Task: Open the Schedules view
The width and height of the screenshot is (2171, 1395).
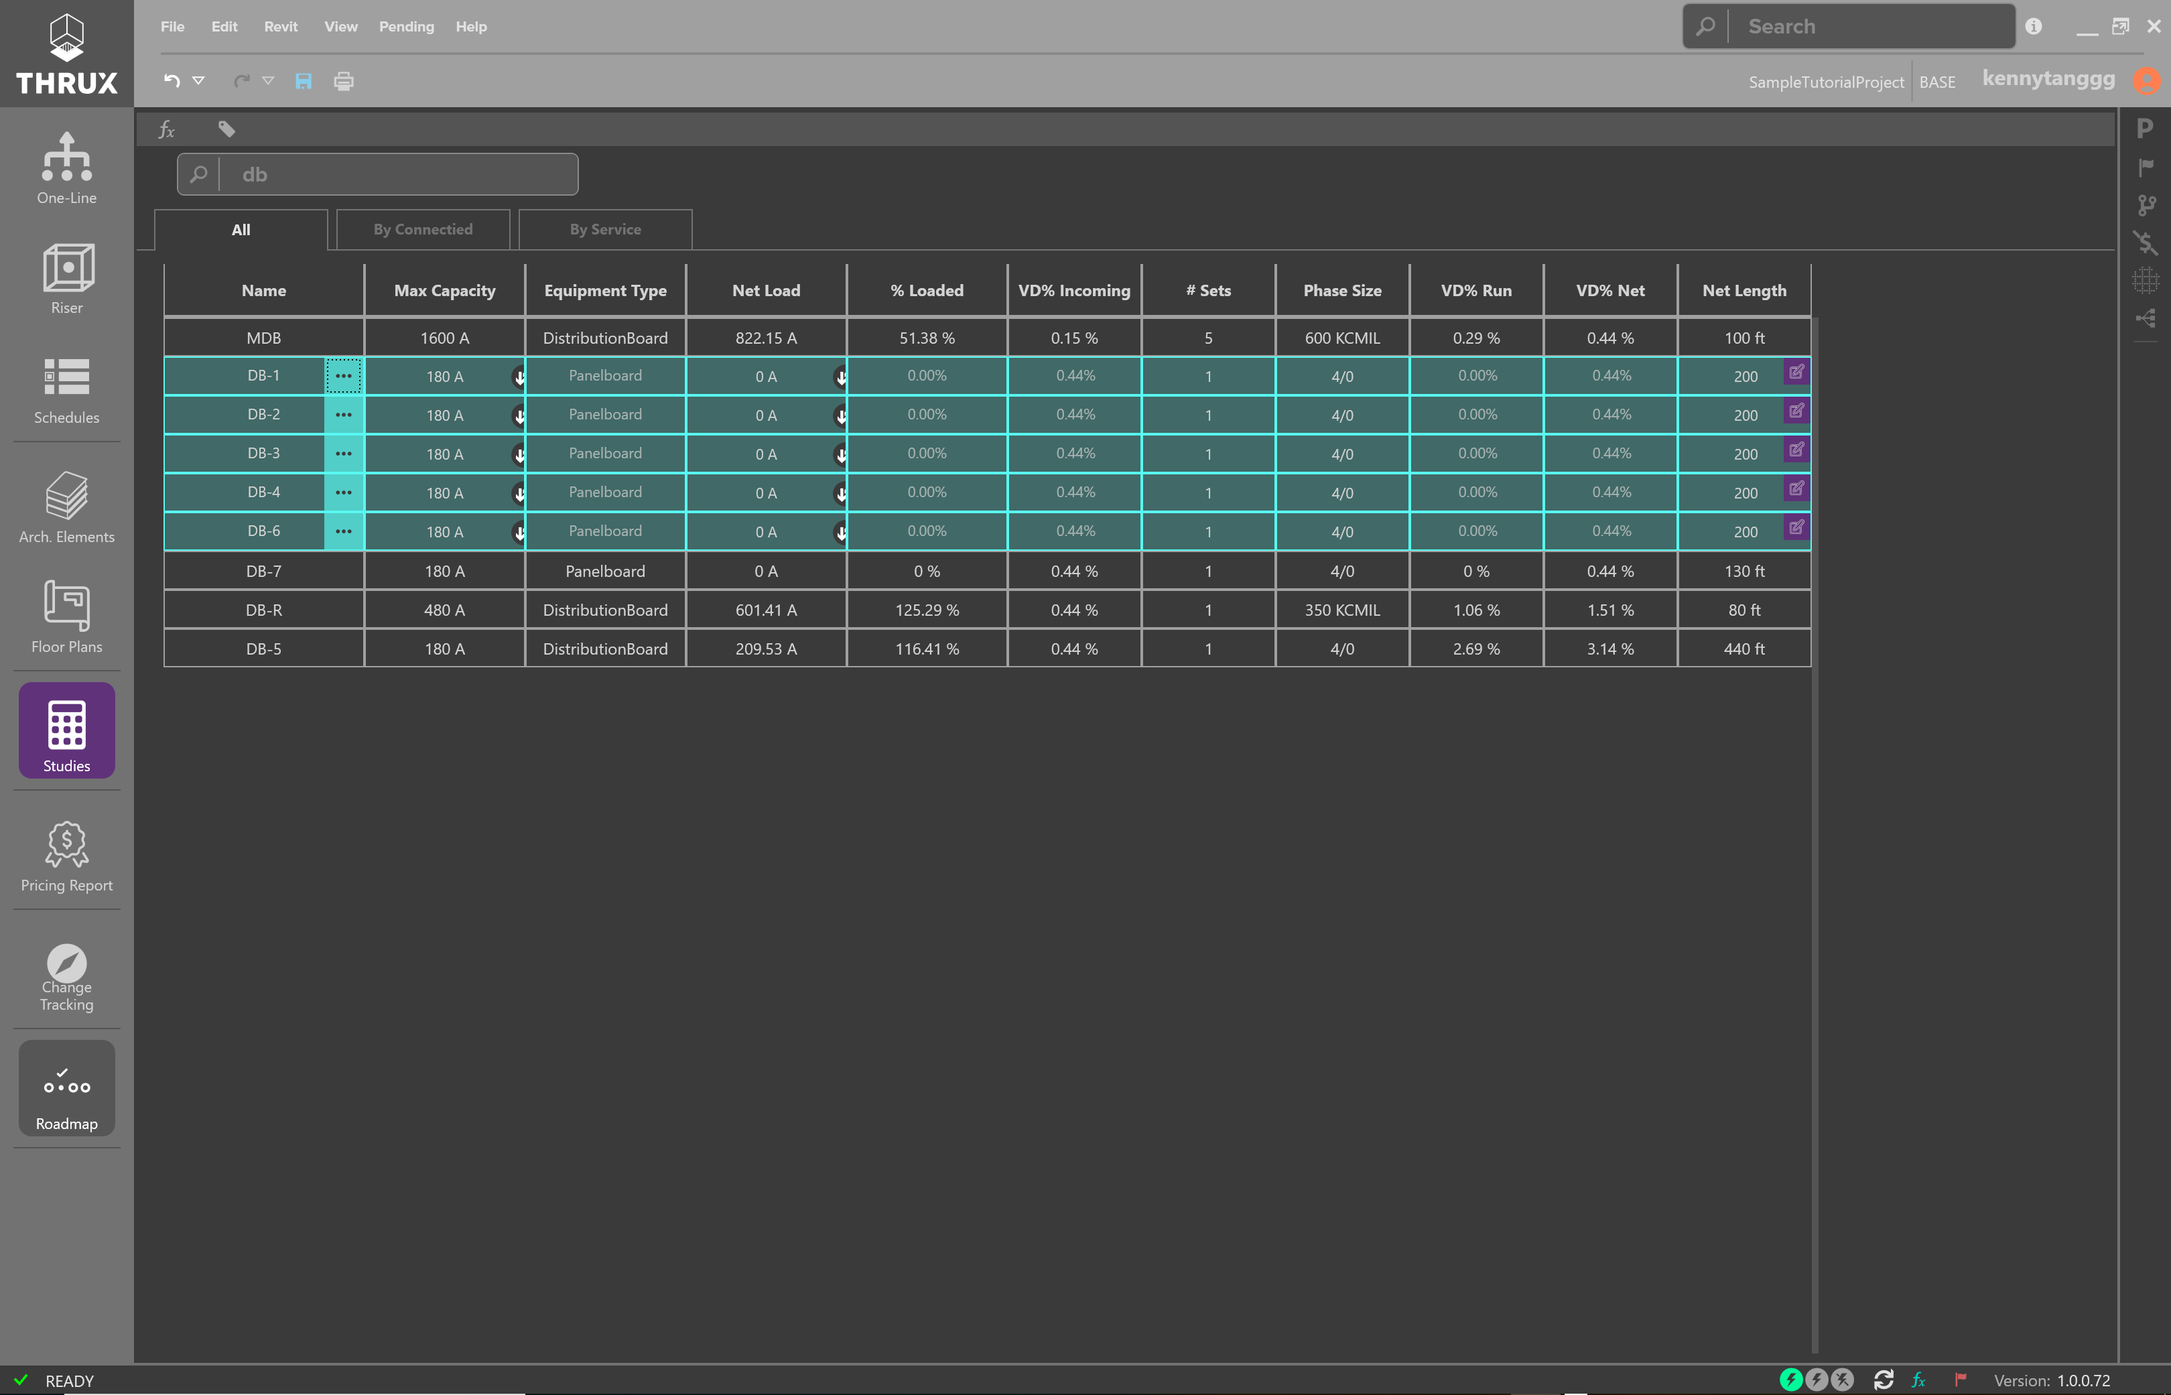Action: coord(66,389)
